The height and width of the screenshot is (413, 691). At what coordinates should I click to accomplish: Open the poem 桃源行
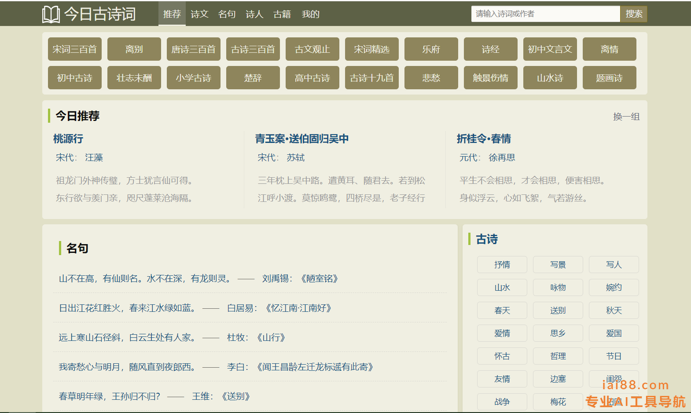coord(68,139)
